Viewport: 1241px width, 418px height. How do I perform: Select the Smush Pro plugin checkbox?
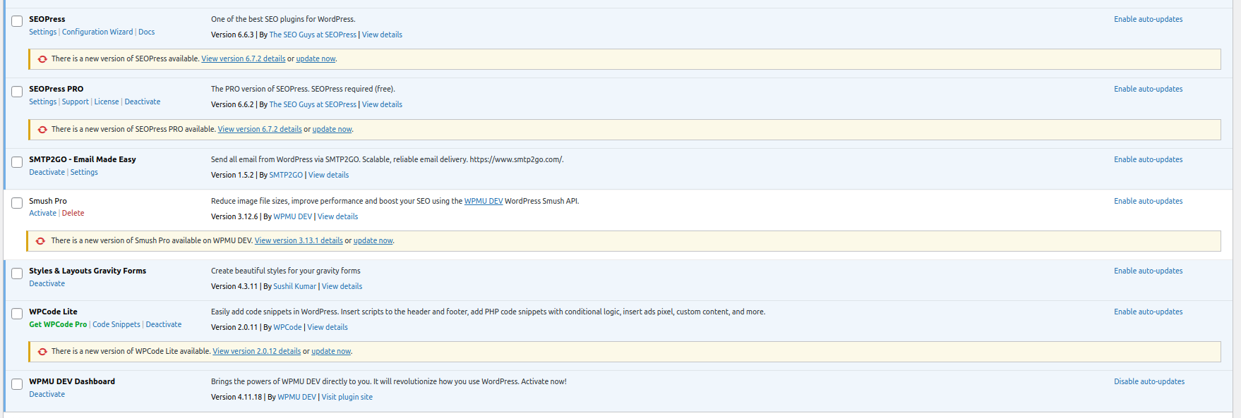point(17,203)
